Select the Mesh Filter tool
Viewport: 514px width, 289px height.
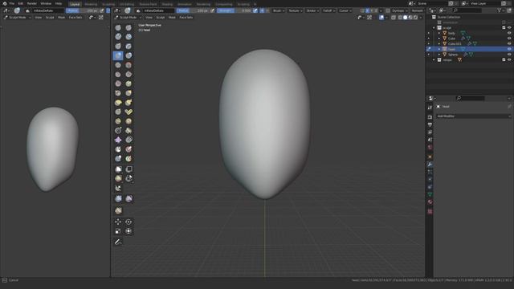pos(118,198)
